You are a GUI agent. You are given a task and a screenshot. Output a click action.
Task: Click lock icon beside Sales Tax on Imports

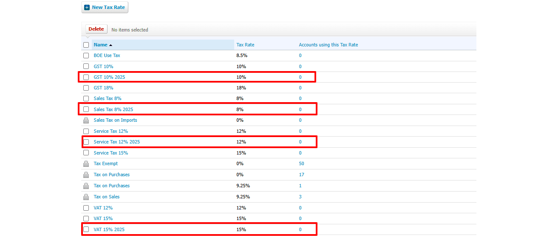coord(86,120)
